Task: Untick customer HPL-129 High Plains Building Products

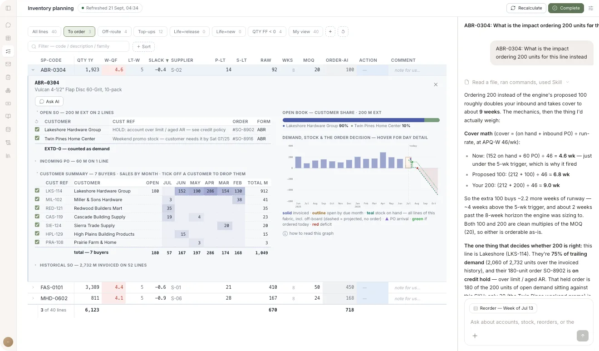Action: click(37, 234)
